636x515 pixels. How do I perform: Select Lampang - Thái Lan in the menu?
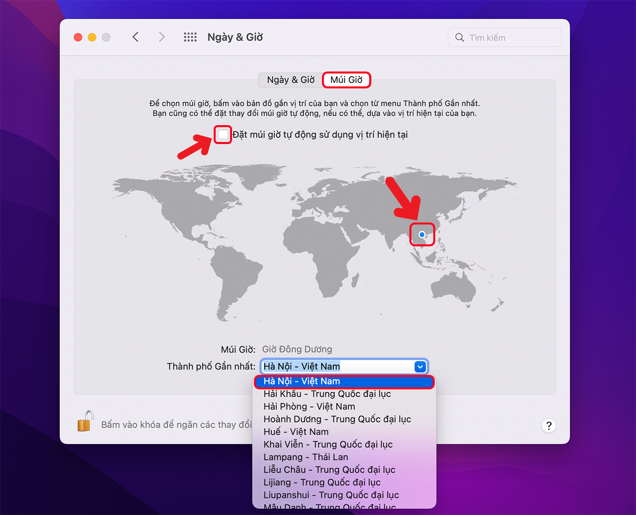306,457
